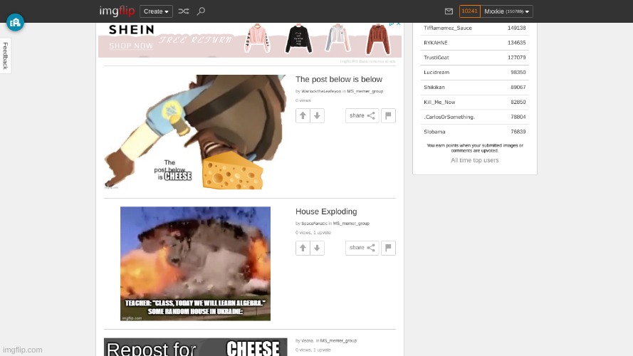The height and width of the screenshot is (356, 633).
Task: Open Lucidream in the leaderboard
Action: click(436, 72)
